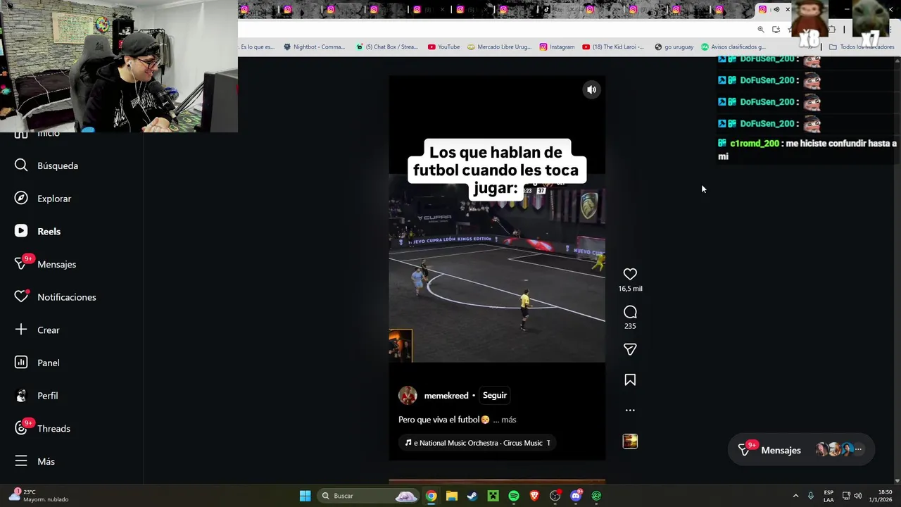Share the reel with the paper-plane icon
901x507 pixels.
[x=630, y=349]
